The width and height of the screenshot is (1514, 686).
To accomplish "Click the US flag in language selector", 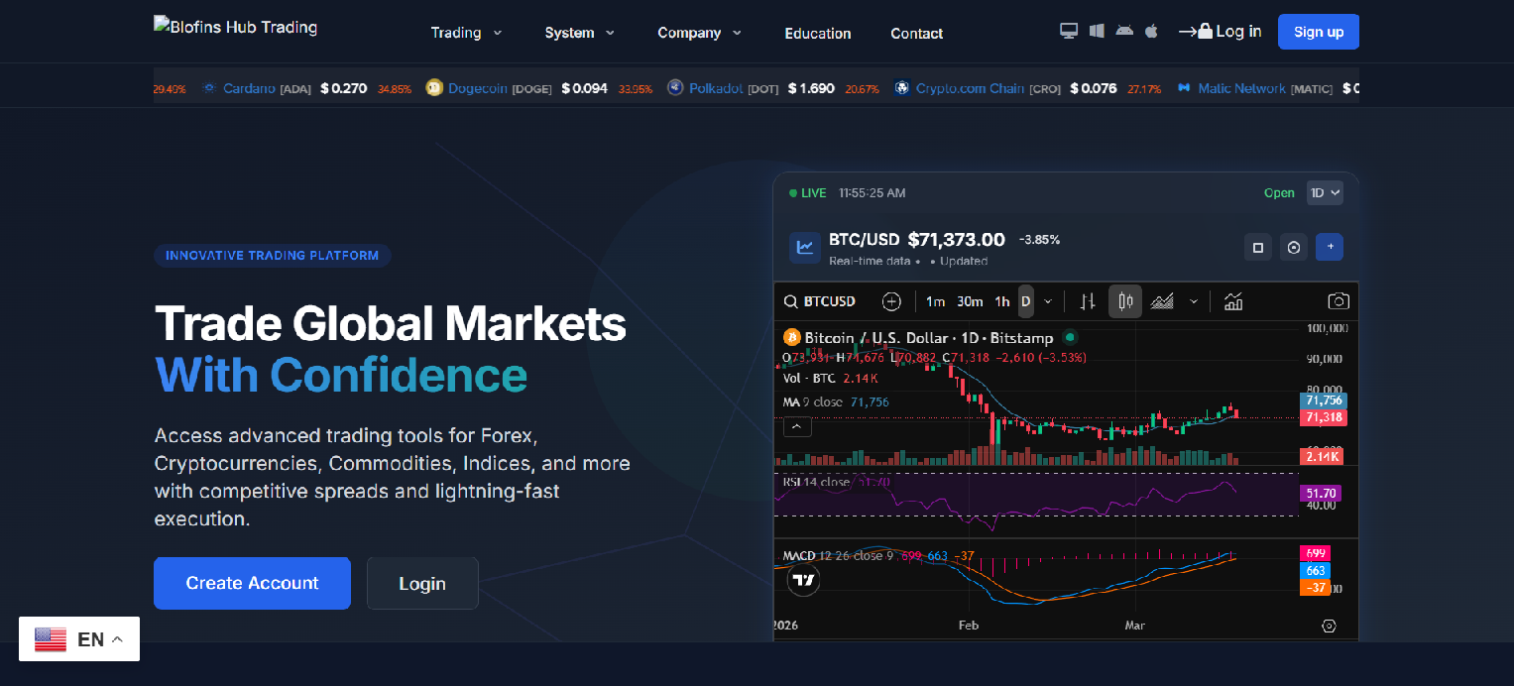I will (51, 639).
